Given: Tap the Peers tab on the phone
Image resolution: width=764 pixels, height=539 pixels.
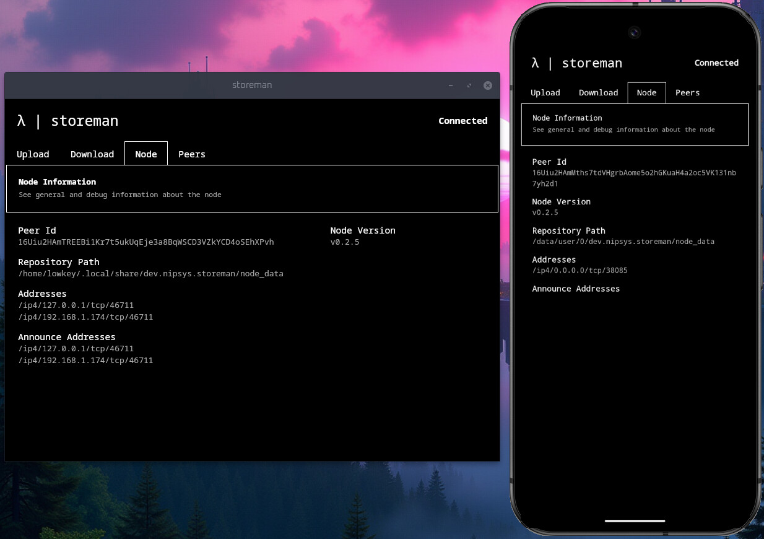Looking at the screenshot, I should 687,93.
